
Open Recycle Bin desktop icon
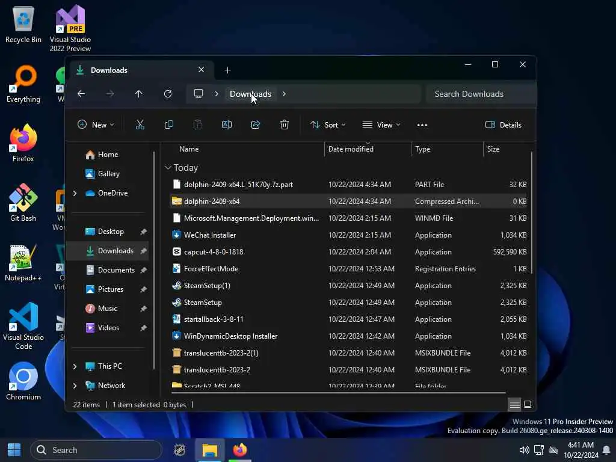pos(23,25)
